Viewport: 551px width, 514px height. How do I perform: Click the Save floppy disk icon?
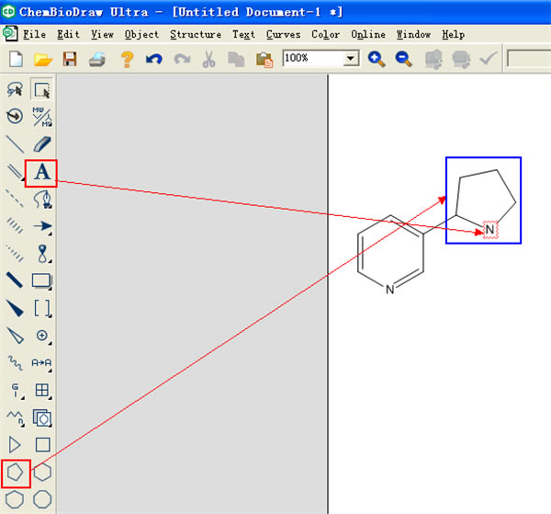pyautogui.click(x=70, y=59)
